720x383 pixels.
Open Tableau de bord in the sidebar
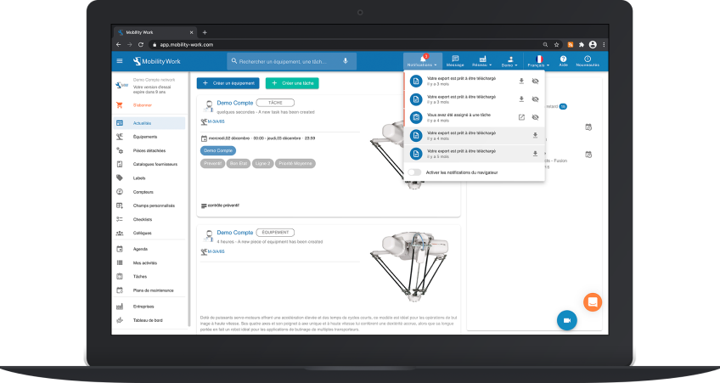[149, 320]
